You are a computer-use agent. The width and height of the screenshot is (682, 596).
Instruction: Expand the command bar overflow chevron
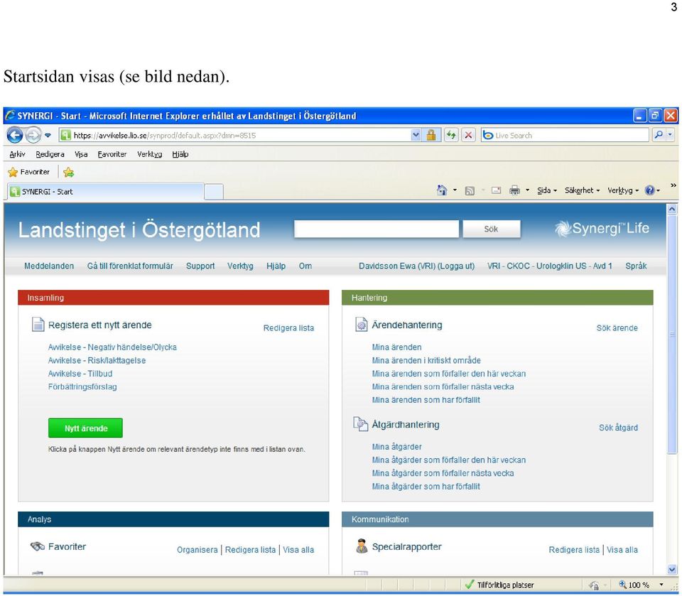[673, 185]
